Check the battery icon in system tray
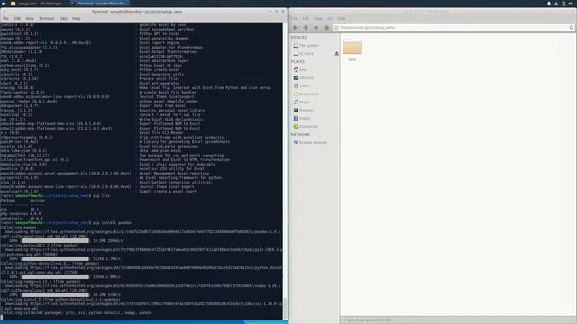This screenshot has width=577, height=324. (x=563, y=4)
